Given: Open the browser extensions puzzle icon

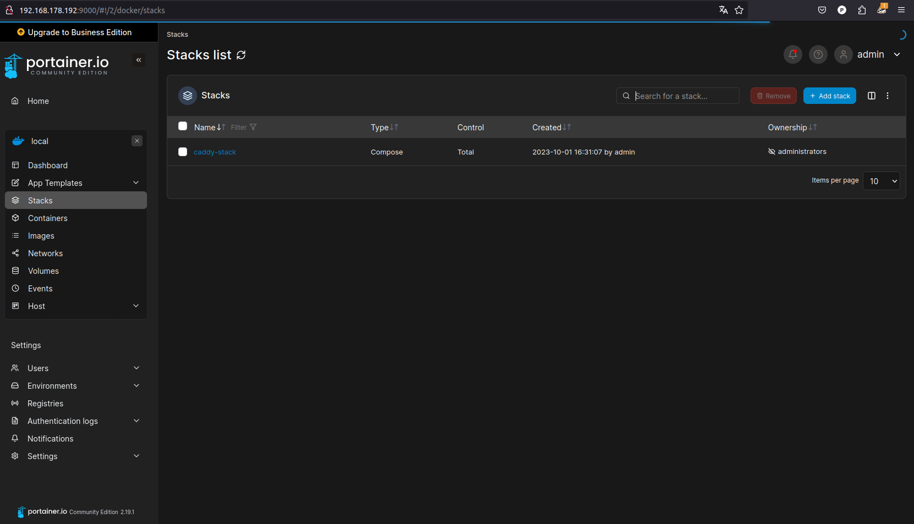Looking at the screenshot, I should 862,10.
